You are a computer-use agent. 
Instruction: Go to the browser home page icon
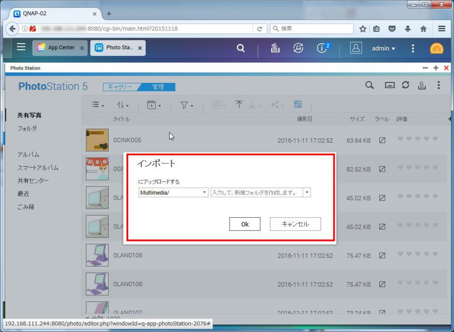pyautogui.click(x=423, y=29)
